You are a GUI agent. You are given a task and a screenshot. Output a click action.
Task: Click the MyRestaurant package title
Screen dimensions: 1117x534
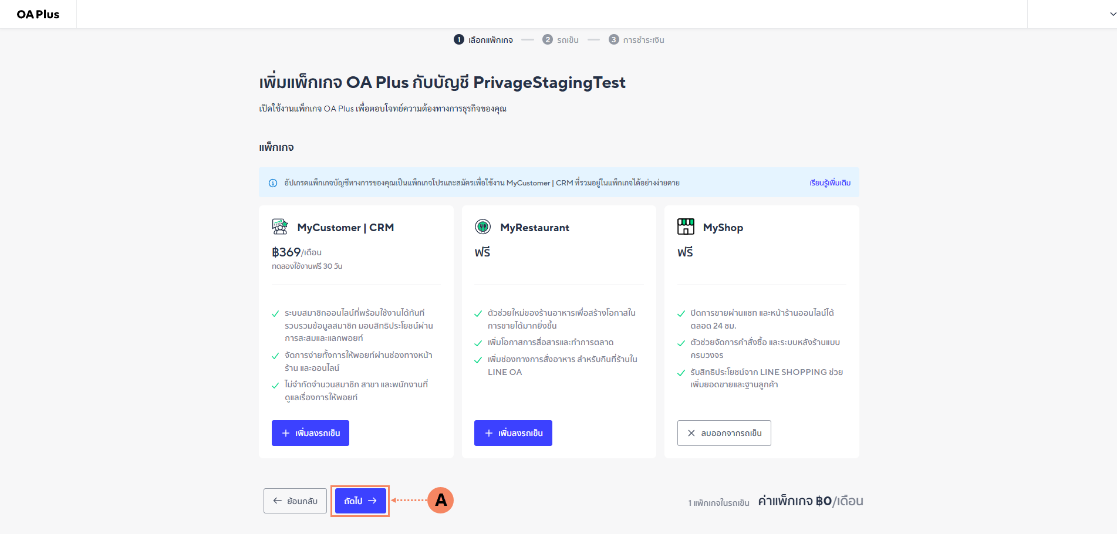[534, 228]
